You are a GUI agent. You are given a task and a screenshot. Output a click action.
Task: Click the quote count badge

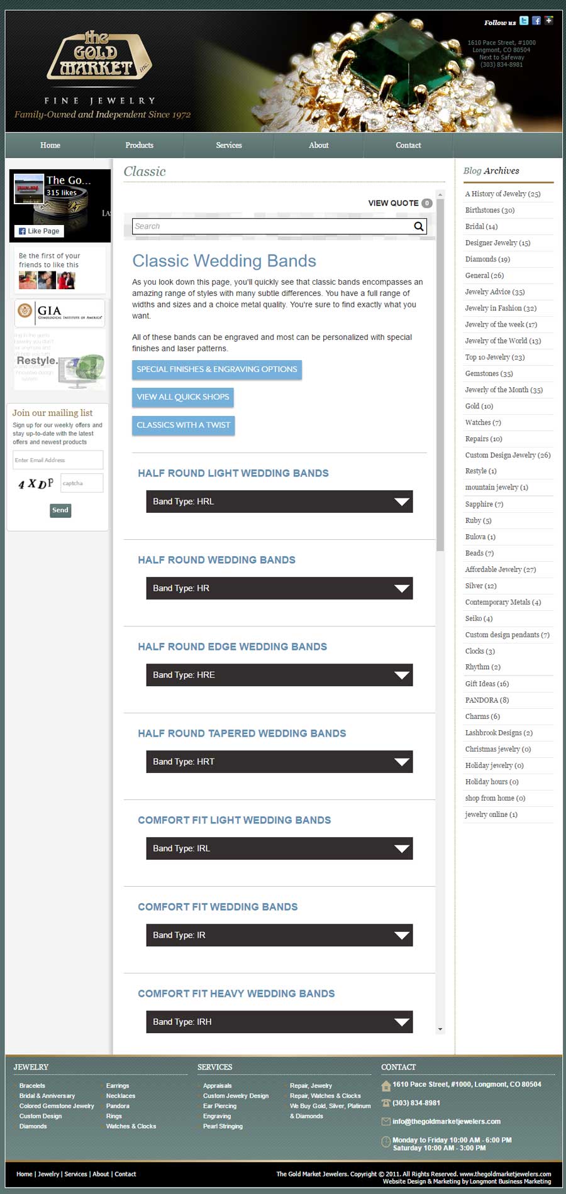click(x=427, y=203)
